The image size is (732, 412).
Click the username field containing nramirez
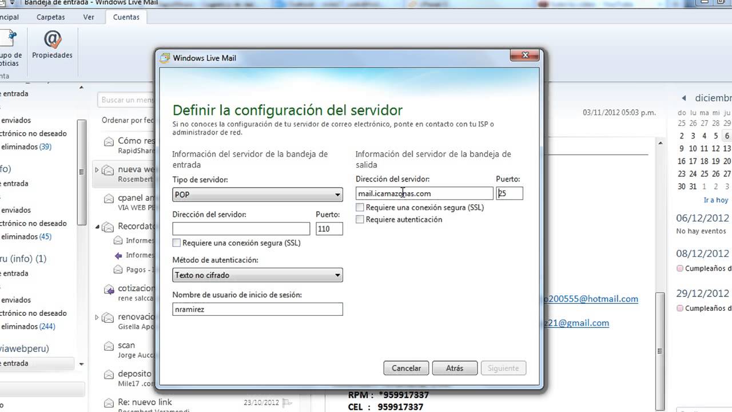tap(257, 310)
